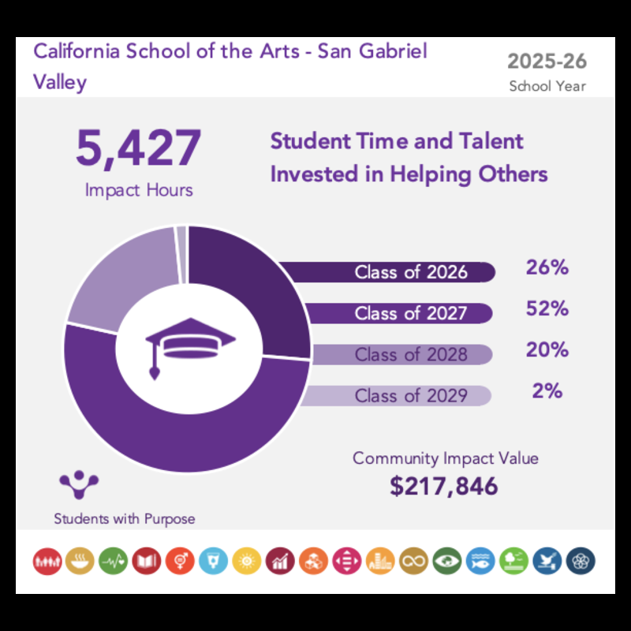Image resolution: width=631 pixels, height=631 pixels.
Task: Click the Sustainable Cities buildings icon
Action: 381,561
